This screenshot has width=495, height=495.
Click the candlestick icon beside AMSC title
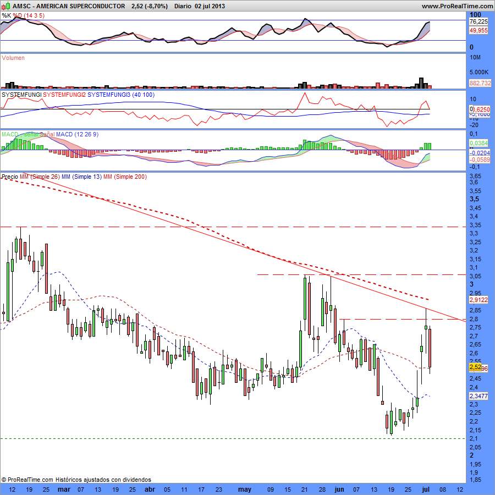[6, 5]
